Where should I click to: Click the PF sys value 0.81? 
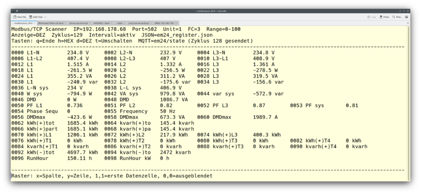[352, 106]
